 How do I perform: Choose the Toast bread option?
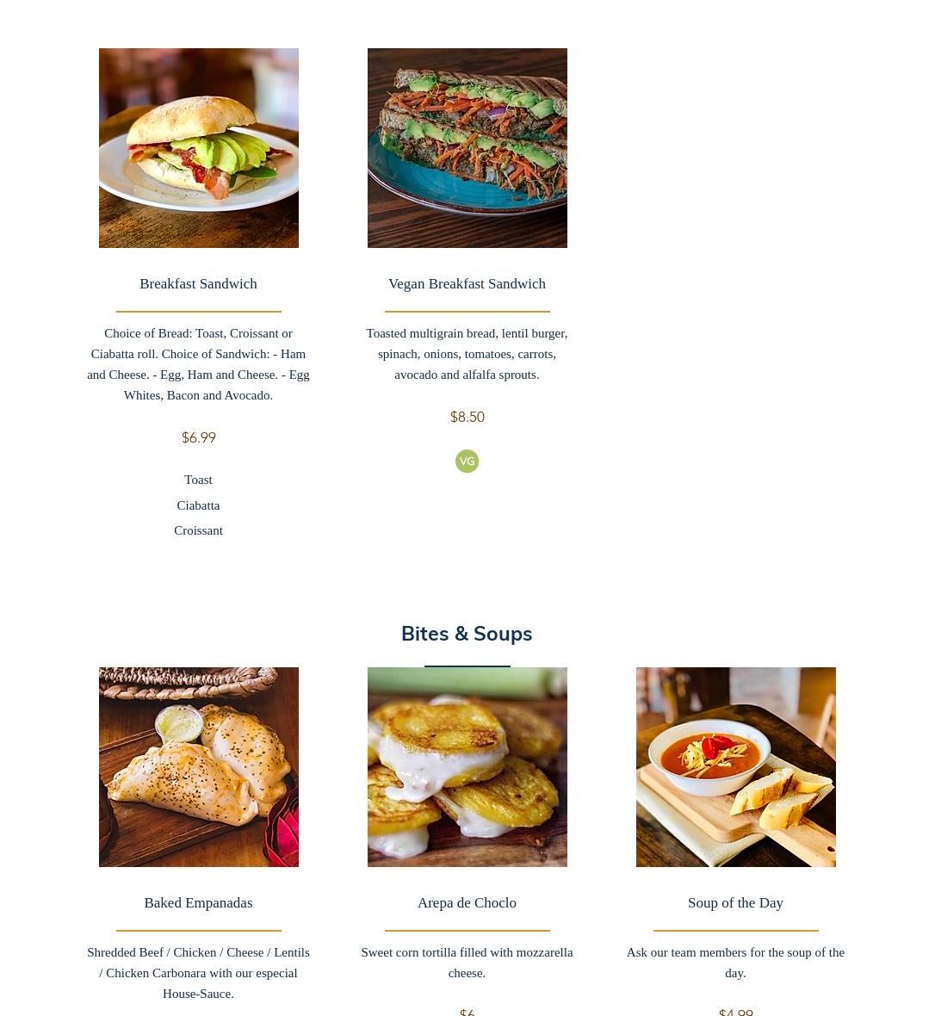[x=198, y=480]
